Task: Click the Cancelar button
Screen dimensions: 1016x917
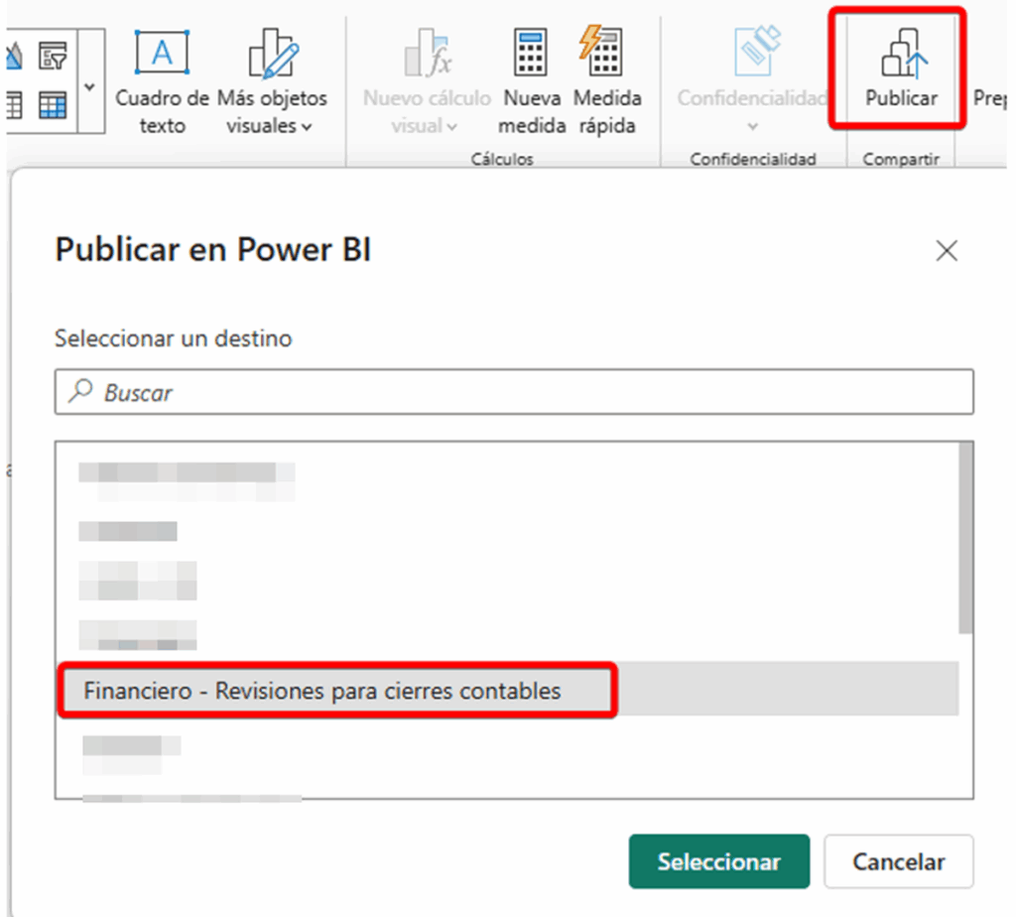Action: coord(898,861)
